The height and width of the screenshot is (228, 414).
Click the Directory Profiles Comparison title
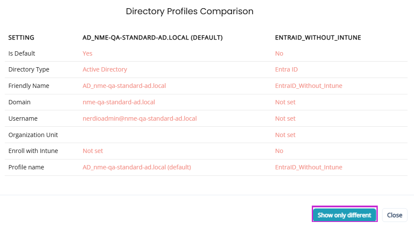pos(190,11)
